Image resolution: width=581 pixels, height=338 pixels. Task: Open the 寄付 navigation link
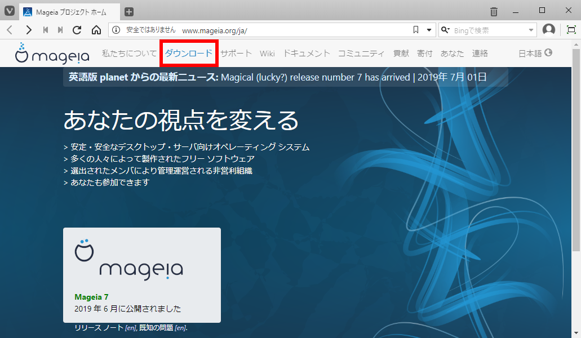425,54
